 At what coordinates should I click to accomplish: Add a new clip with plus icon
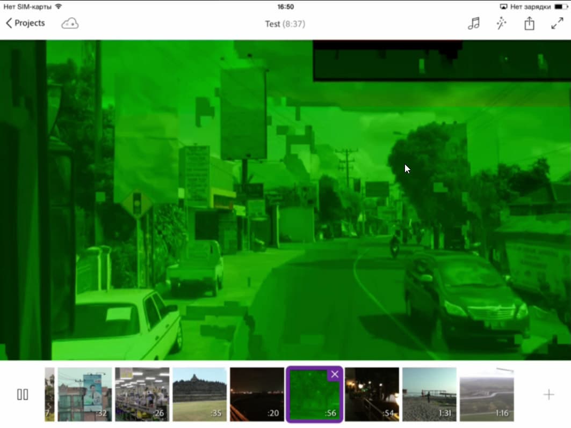coord(548,395)
